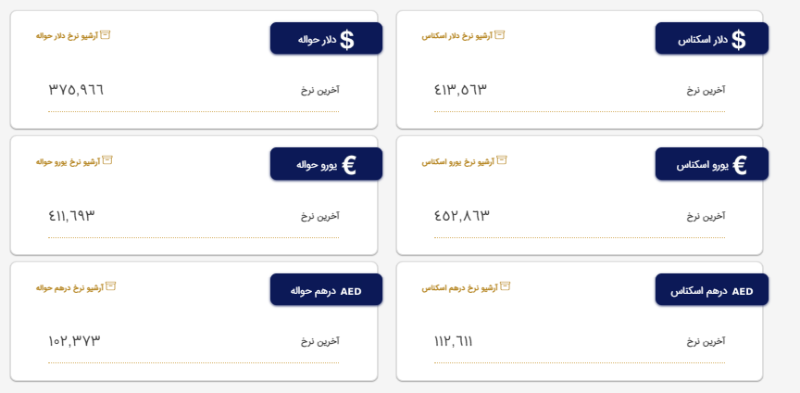
Task: Click the archive box icon for دلار اسکناس
Action: (500, 35)
